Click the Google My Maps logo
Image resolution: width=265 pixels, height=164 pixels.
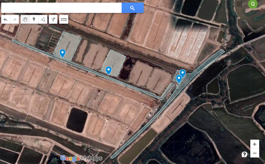(x=81, y=158)
